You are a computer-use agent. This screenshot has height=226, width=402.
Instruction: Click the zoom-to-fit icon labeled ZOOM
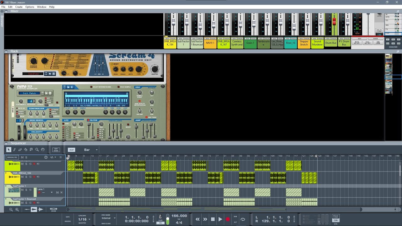tap(54, 209)
